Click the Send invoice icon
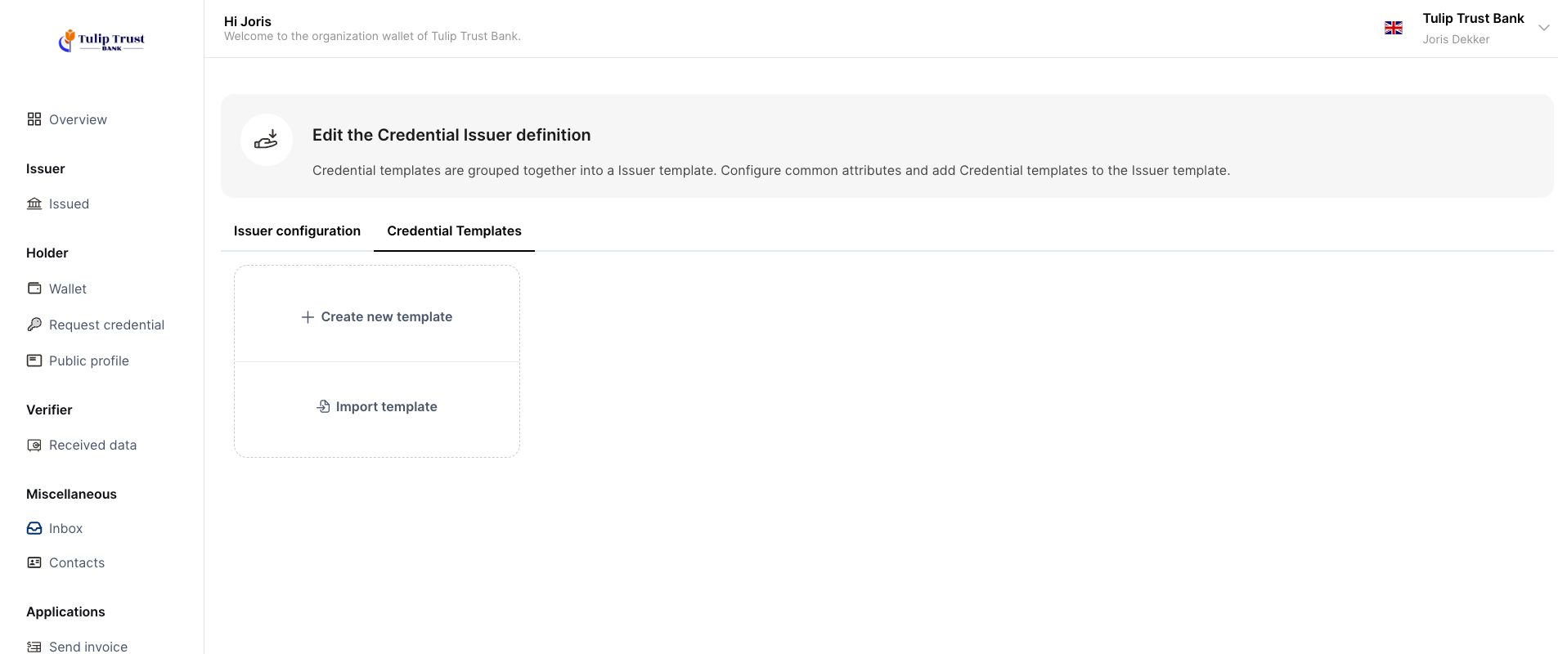Viewport: 1558px width, 654px height. pyautogui.click(x=34, y=647)
